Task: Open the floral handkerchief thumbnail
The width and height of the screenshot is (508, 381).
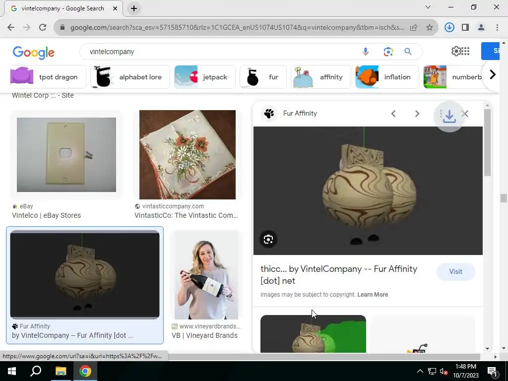Action: (x=187, y=155)
